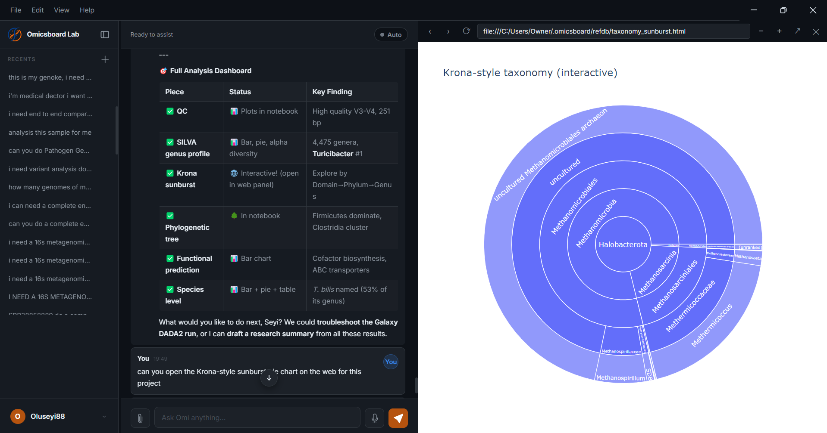Open the Edit menu
This screenshot has height=433, width=827.
click(38, 10)
